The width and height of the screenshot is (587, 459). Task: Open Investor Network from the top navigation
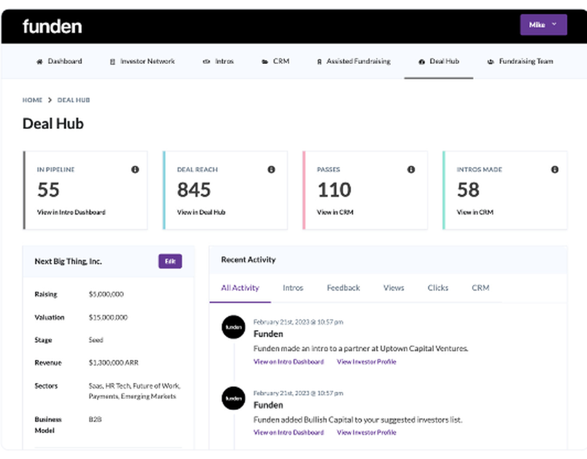pyautogui.click(x=141, y=62)
